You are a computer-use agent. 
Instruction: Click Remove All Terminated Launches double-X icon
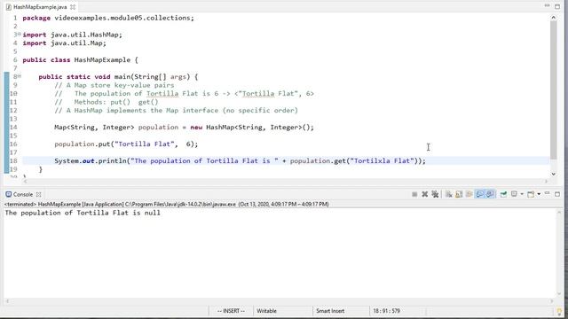[435, 195]
